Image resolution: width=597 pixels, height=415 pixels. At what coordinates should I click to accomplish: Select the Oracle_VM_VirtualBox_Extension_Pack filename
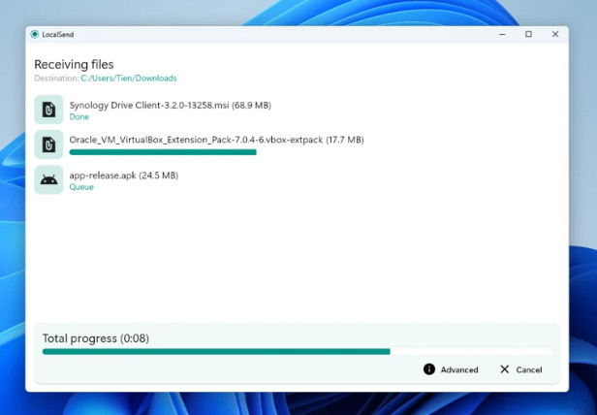click(216, 140)
